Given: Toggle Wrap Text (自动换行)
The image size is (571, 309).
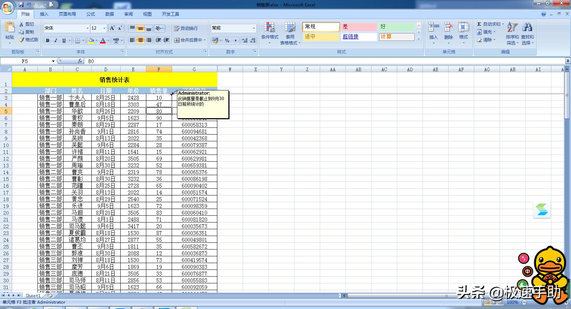Looking at the screenshot, I should click(186, 28).
